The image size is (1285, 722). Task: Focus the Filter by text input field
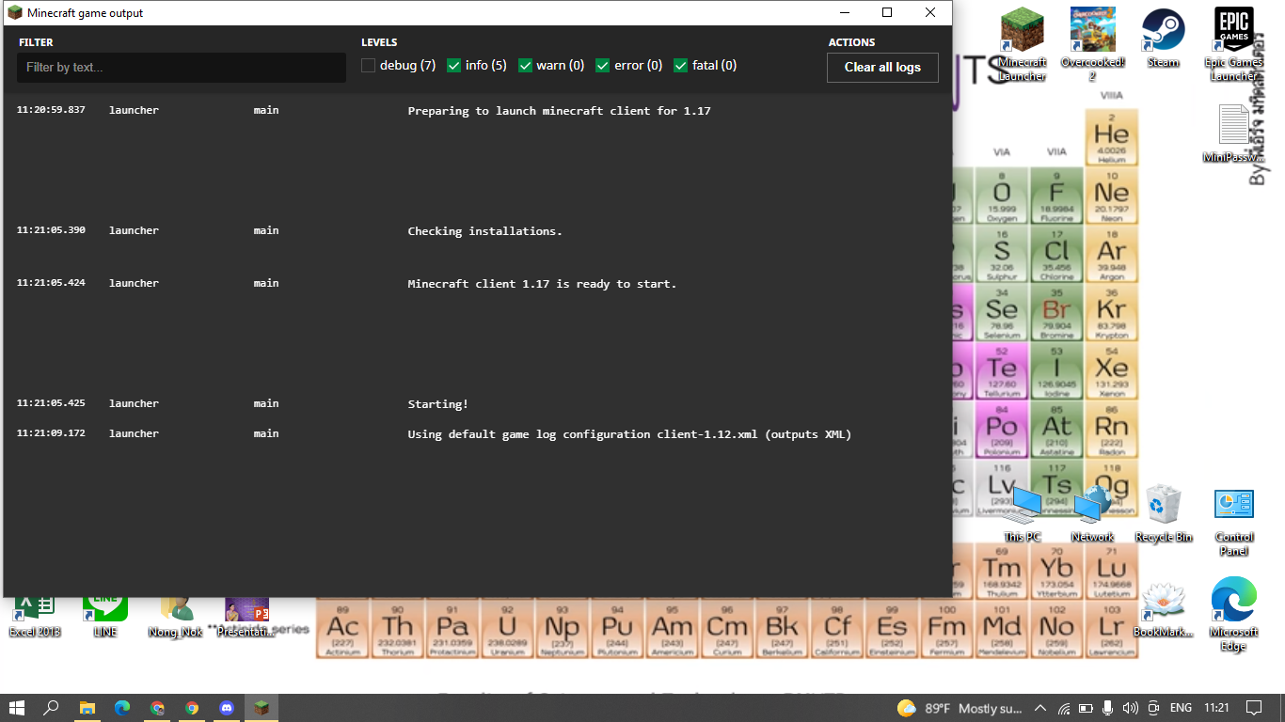182,68
